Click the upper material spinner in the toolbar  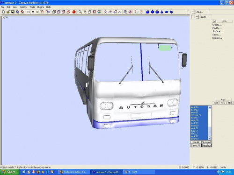(193, 12)
